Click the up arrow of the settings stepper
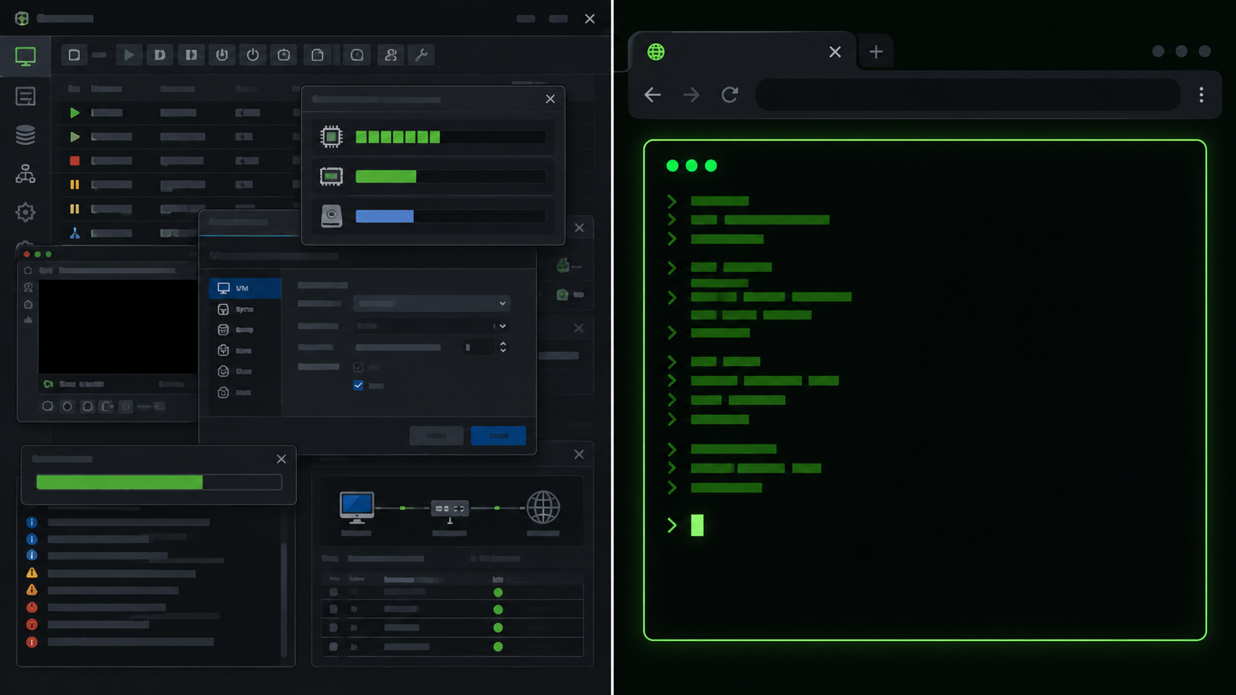This screenshot has height=695, width=1236. (x=503, y=343)
